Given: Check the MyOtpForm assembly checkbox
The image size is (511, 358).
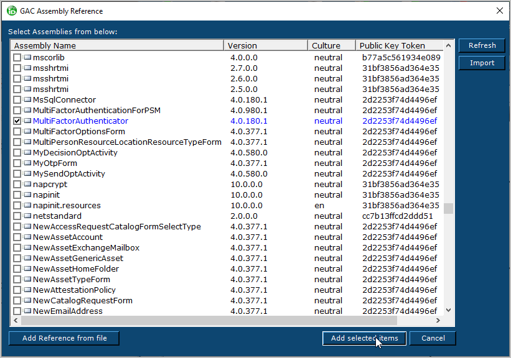Looking at the screenshot, I should pos(17,163).
